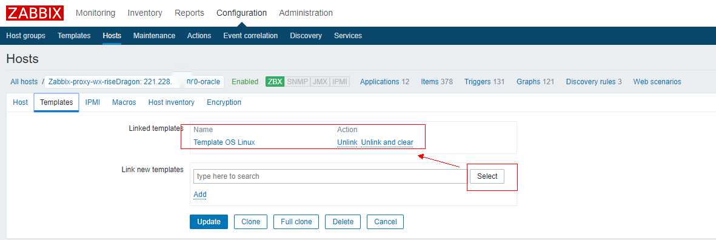This screenshot has height=240, width=716.
Task: Select Hosts in the blue submenu bar
Action: [112, 36]
